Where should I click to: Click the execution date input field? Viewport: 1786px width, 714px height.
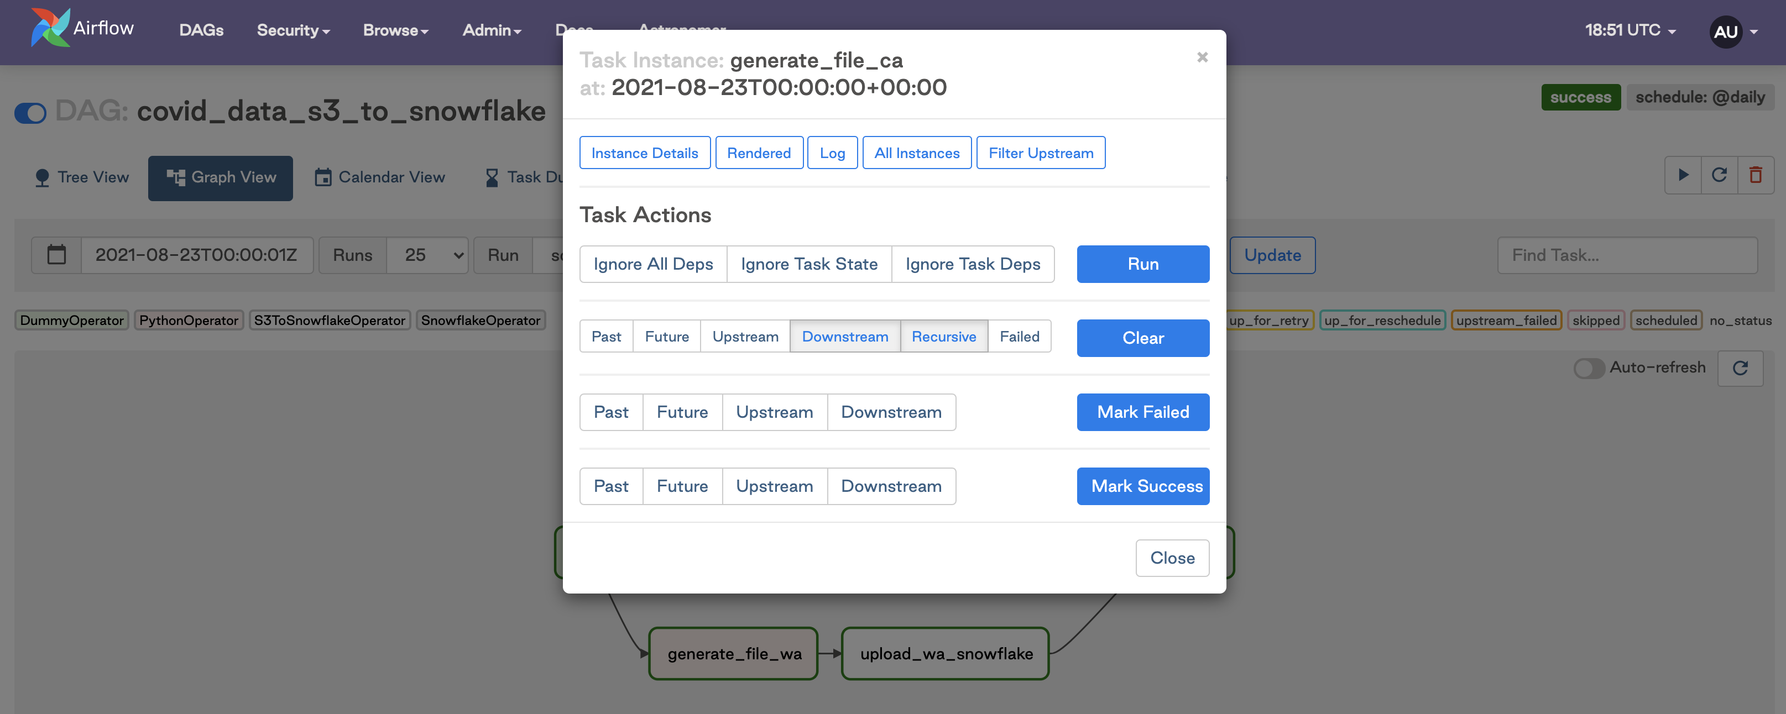197,255
